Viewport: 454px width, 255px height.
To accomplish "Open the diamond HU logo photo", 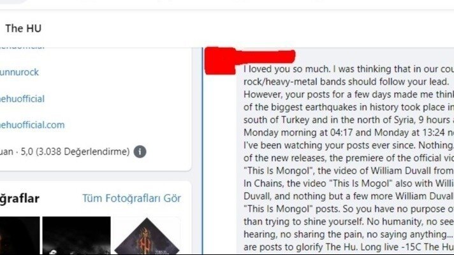I will click(x=147, y=236).
